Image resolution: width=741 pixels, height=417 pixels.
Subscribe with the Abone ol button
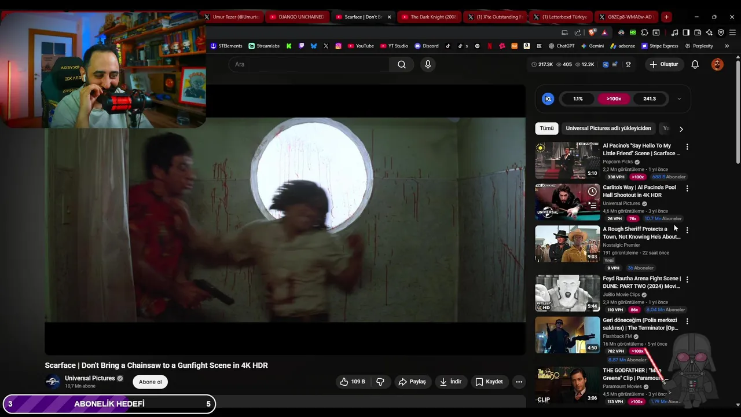click(151, 382)
